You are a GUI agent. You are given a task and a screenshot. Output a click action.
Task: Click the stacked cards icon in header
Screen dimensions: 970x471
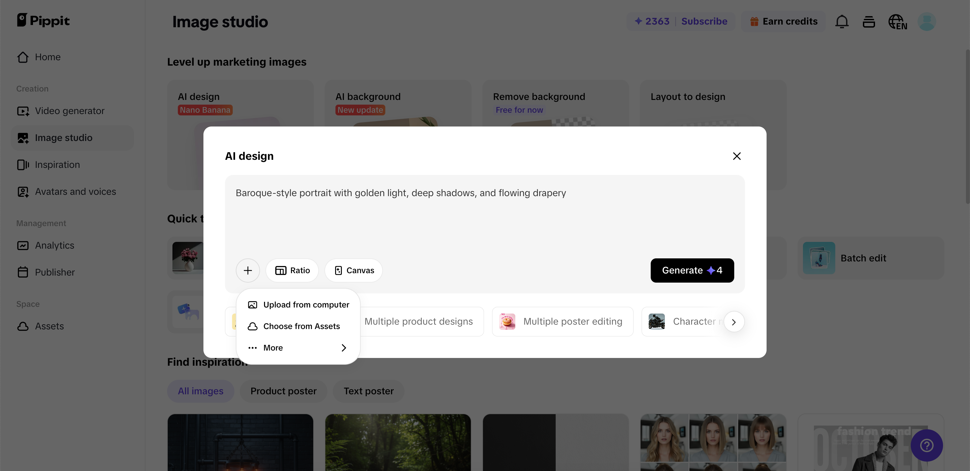(x=869, y=22)
